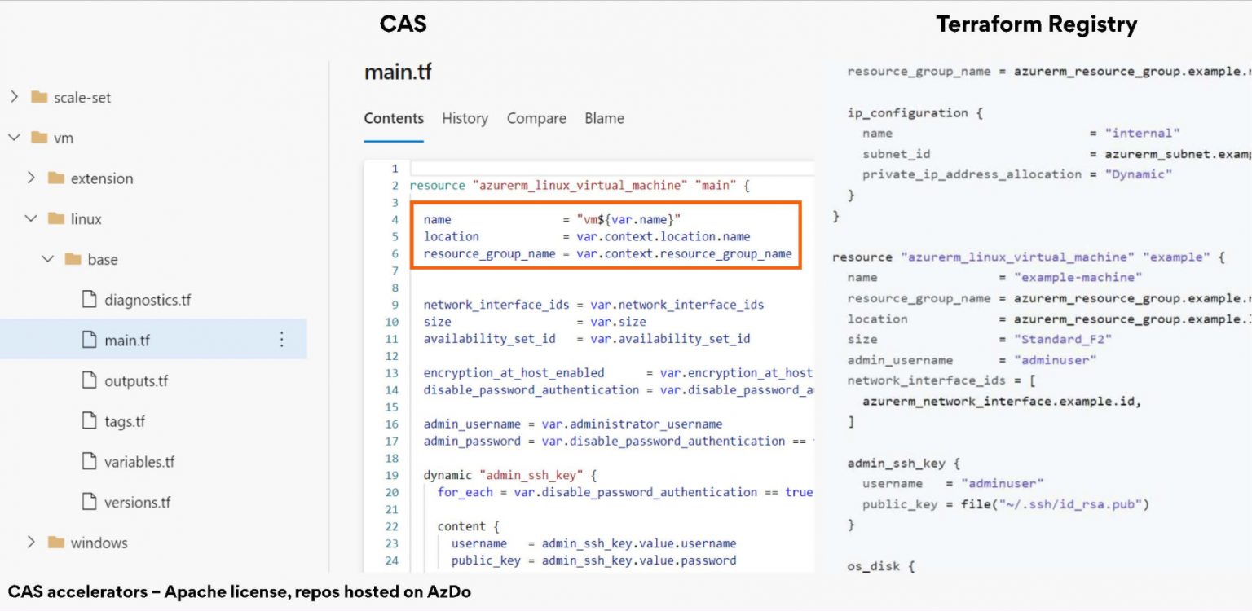This screenshot has width=1252, height=611.
Task: Click the more options icon beside main.tf
Action: pyautogui.click(x=281, y=340)
